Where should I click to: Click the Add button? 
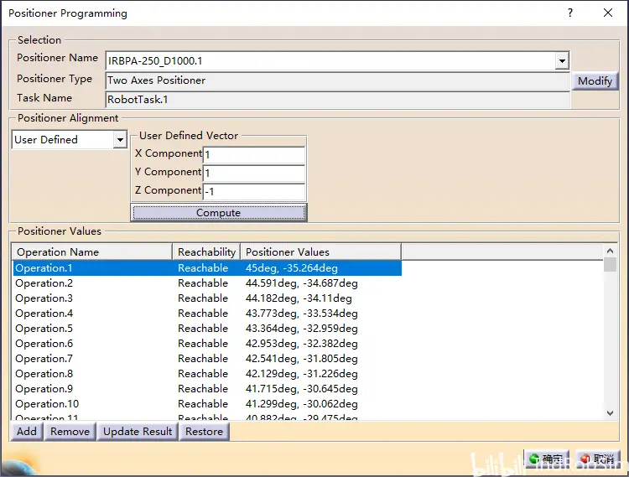[x=27, y=432]
